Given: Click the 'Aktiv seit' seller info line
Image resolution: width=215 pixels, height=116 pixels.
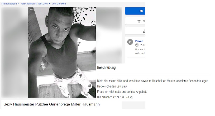Looking at the screenshot, I should [x=140, y=53].
